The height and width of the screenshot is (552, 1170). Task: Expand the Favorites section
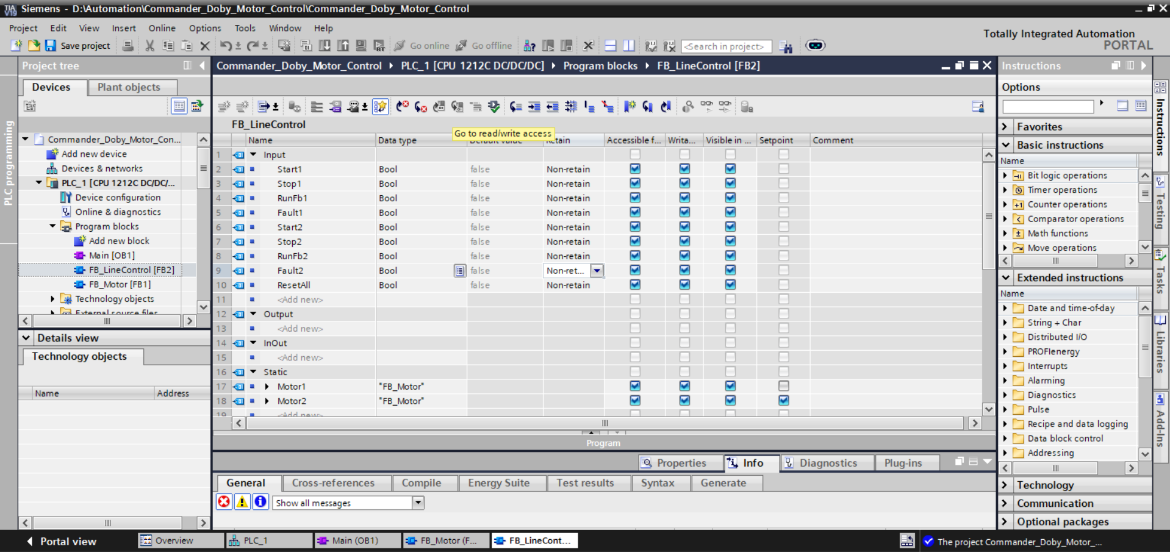tap(1005, 127)
